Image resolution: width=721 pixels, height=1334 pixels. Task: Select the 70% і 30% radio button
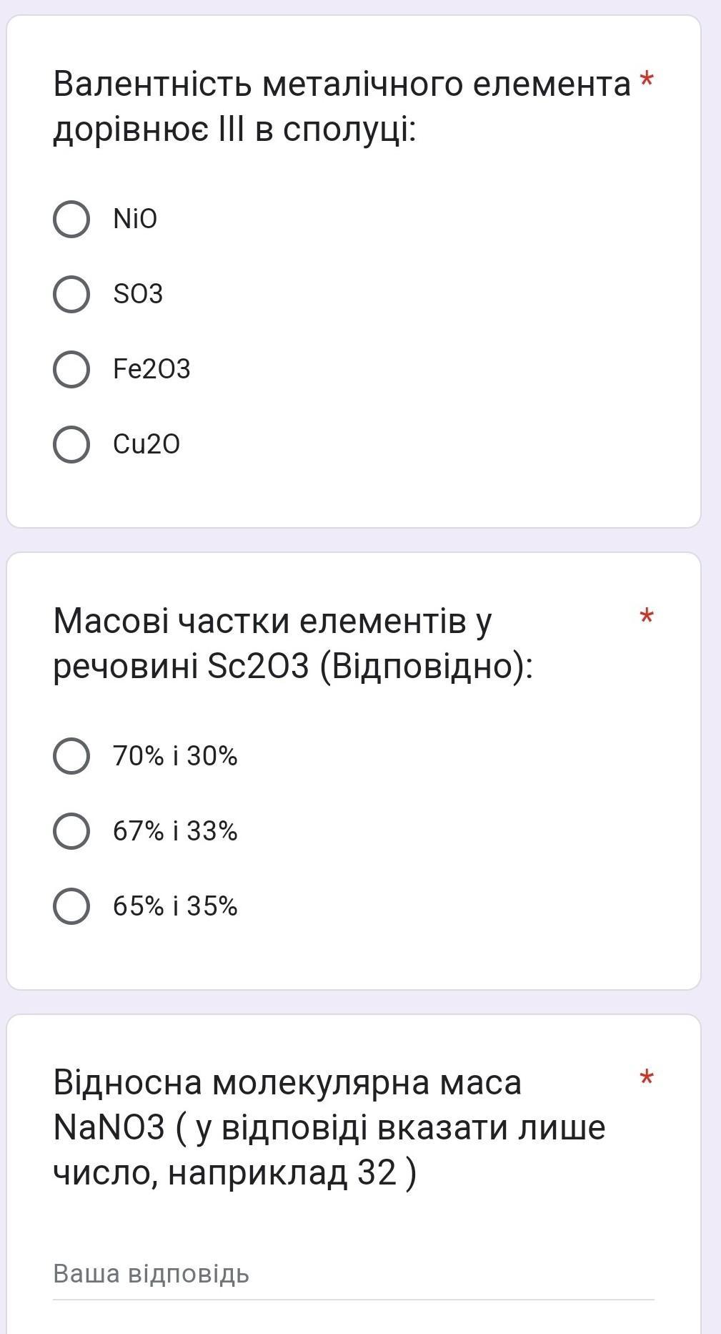coord(71,756)
